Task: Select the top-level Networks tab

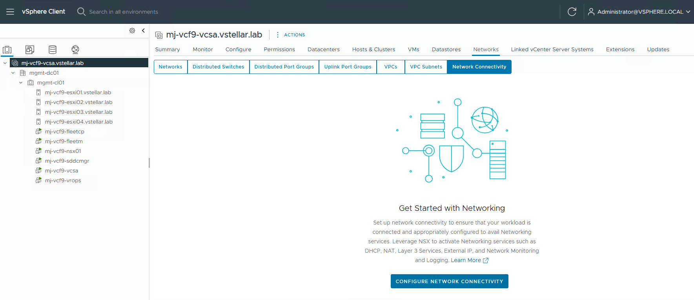Action: 486,49
